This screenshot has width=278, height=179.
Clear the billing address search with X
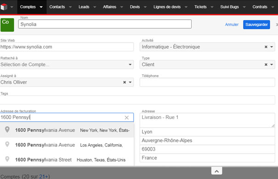pos(126,118)
